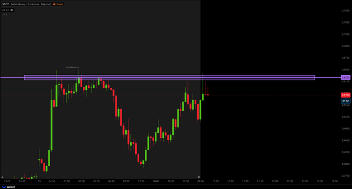Click the 0.7950 price axis label

pyautogui.click(x=346, y=10)
